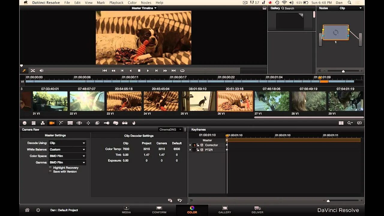Open the Camera Raw panel options menu icon
This screenshot has width=384, height=216.
coord(185,130)
